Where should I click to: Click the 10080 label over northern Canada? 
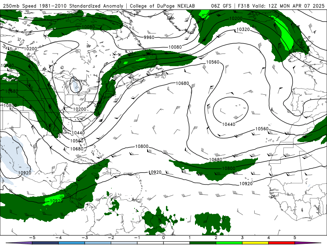coord(88,27)
